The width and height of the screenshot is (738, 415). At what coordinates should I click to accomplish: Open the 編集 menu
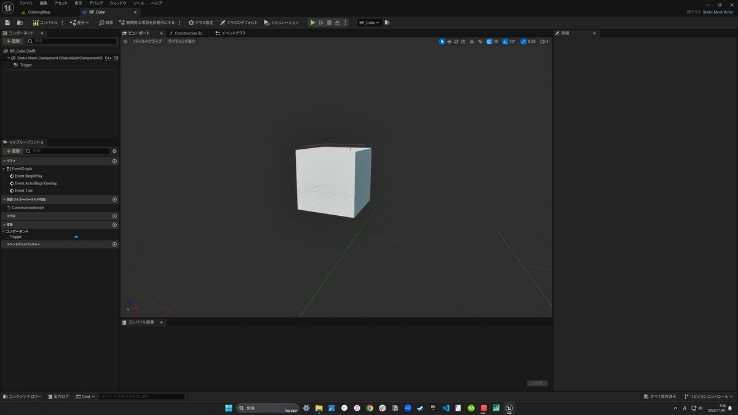(x=44, y=3)
